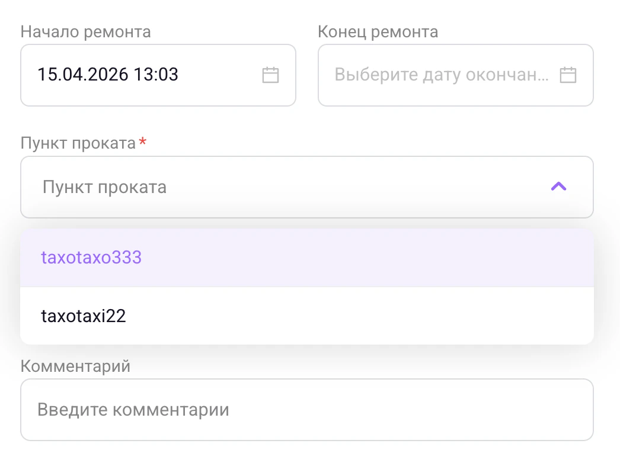Viewport: 620px width, 450px height.
Task: Click the Комментарий field label
Action: pyautogui.click(x=75, y=366)
